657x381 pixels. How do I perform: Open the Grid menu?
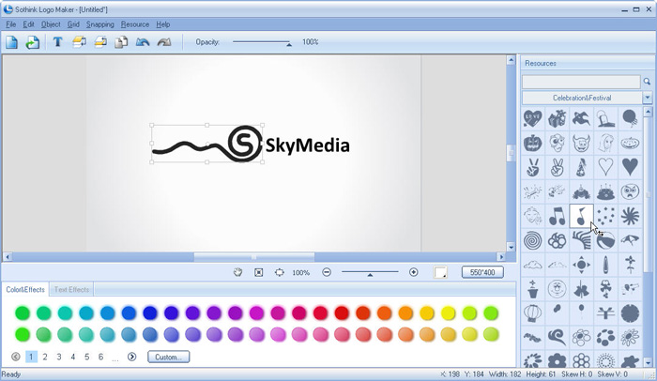(73, 24)
